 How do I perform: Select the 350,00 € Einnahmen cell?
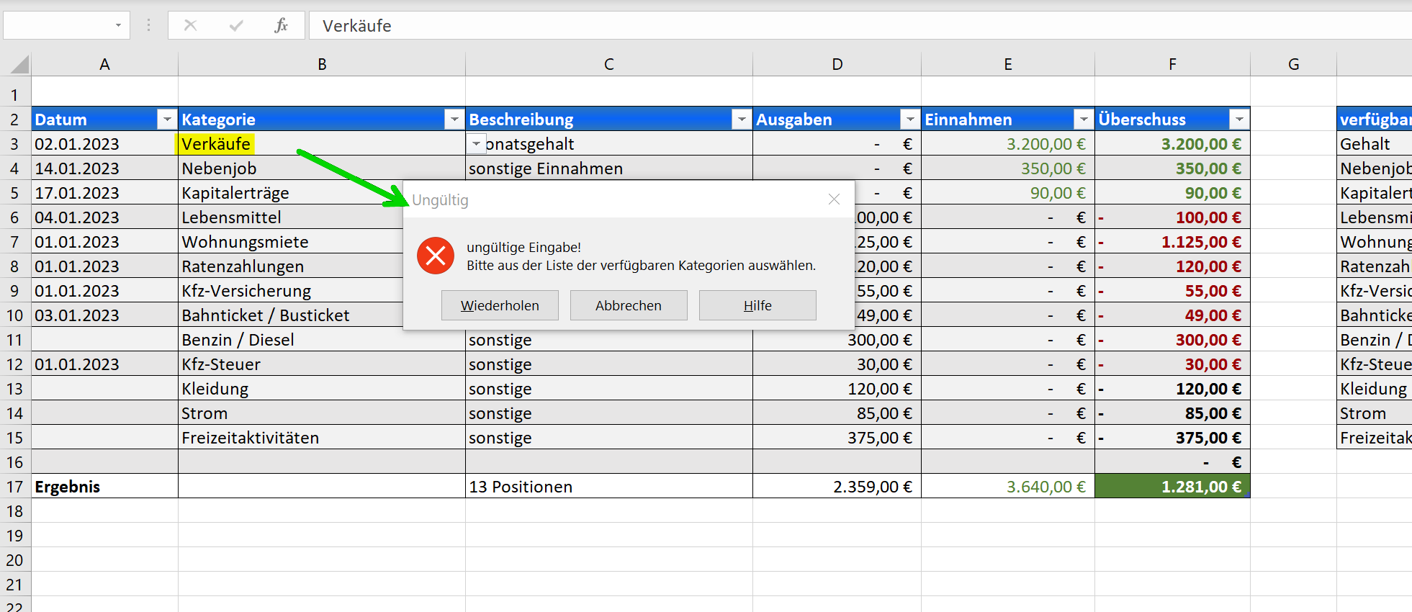[1008, 168]
